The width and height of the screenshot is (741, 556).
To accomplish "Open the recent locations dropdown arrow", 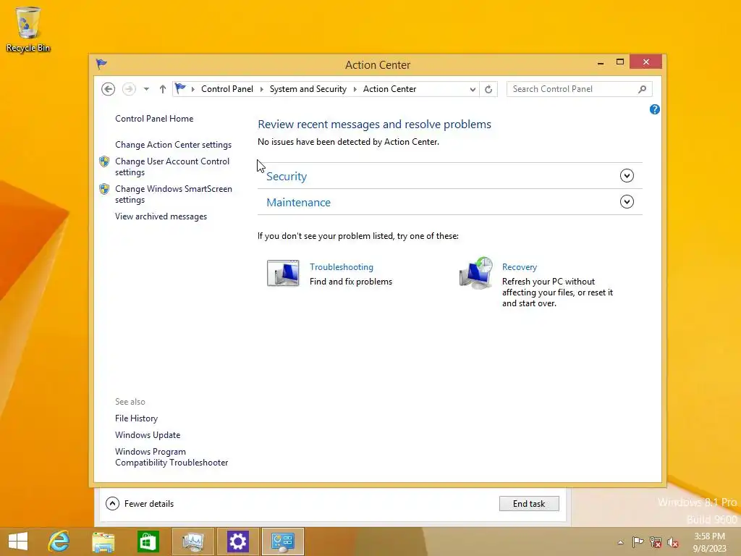I will click(146, 89).
